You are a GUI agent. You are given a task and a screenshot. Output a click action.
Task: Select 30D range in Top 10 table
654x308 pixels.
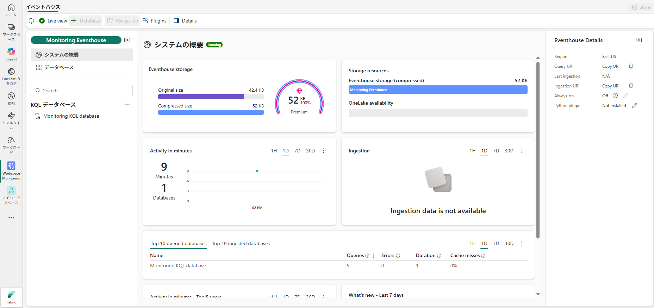[x=509, y=243]
